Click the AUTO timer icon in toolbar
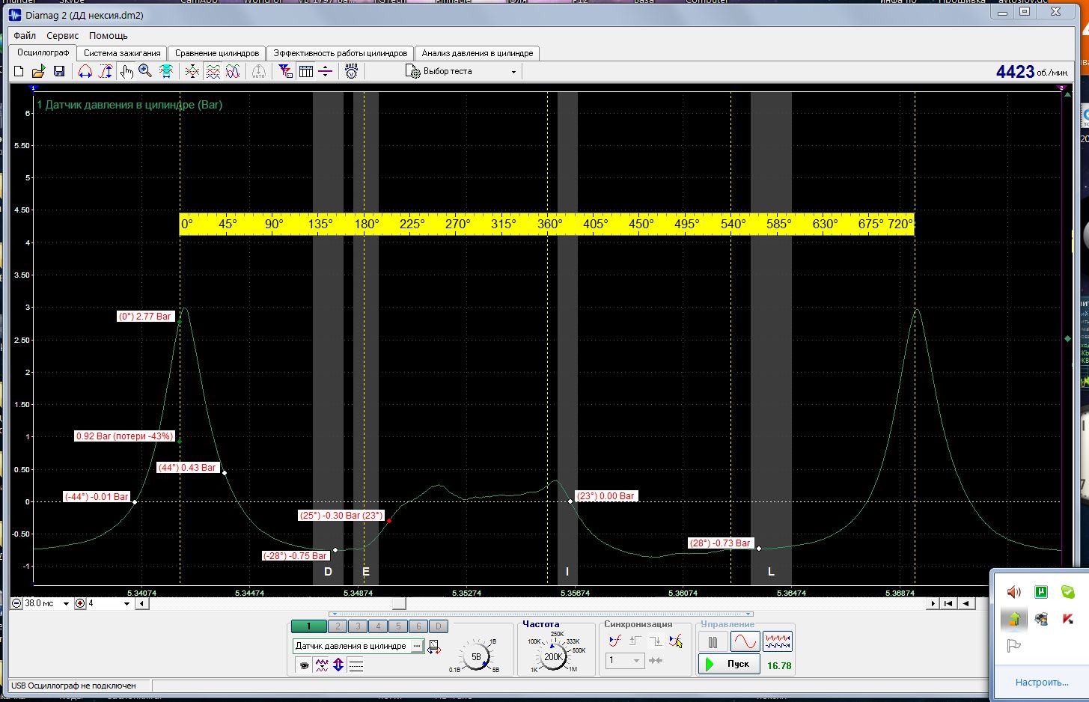This screenshot has height=702, width=1089. (x=351, y=71)
